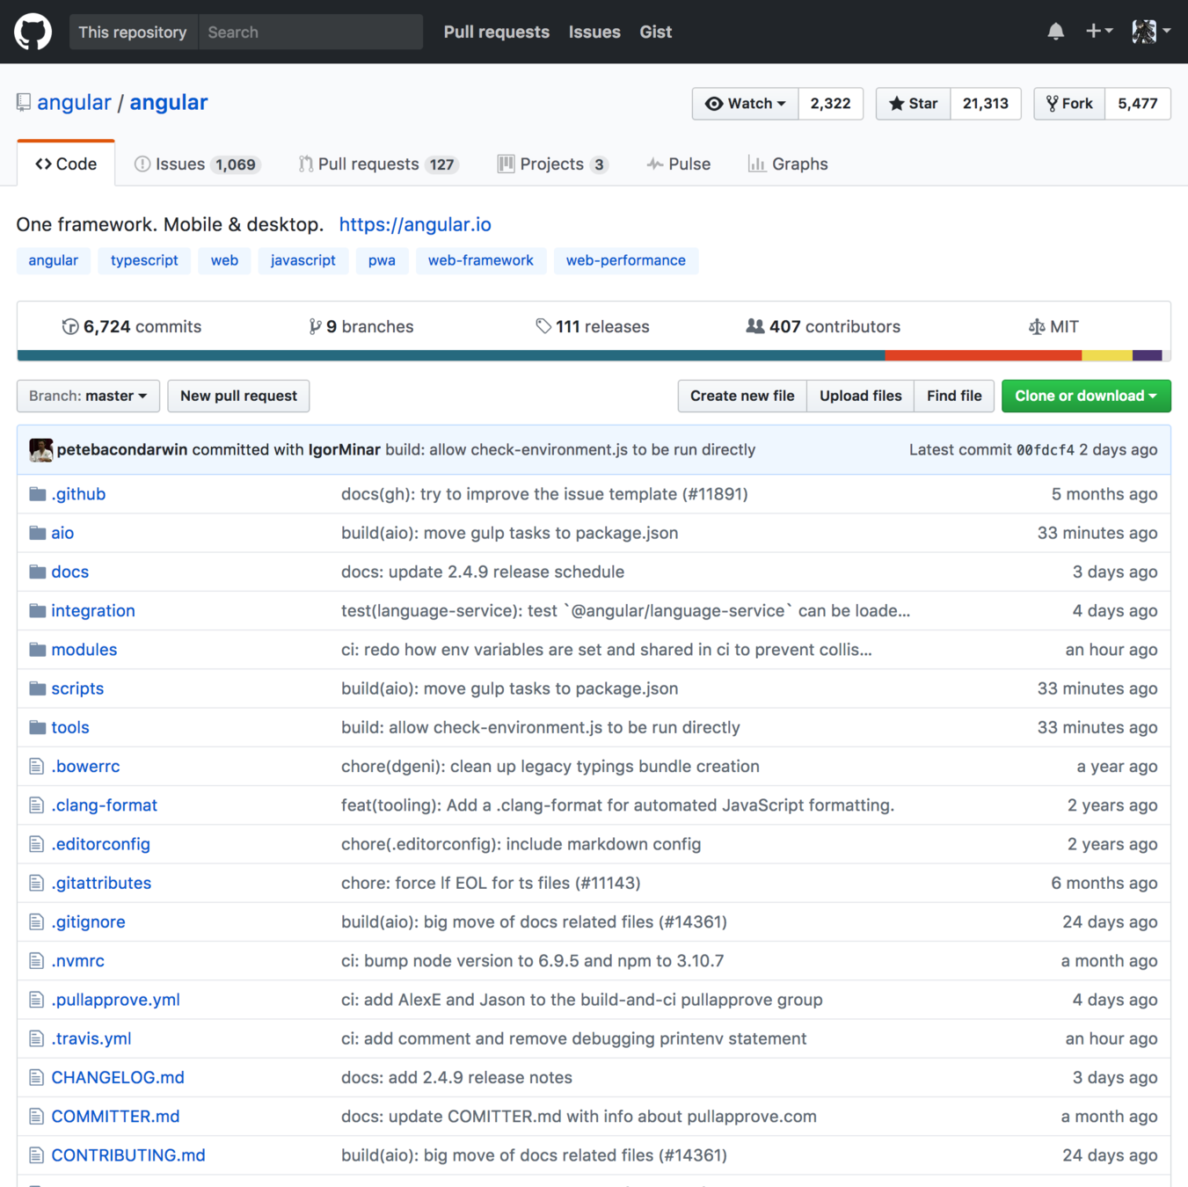Open Gist in top navigation
Screen dimensions: 1188x1187
click(656, 32)
